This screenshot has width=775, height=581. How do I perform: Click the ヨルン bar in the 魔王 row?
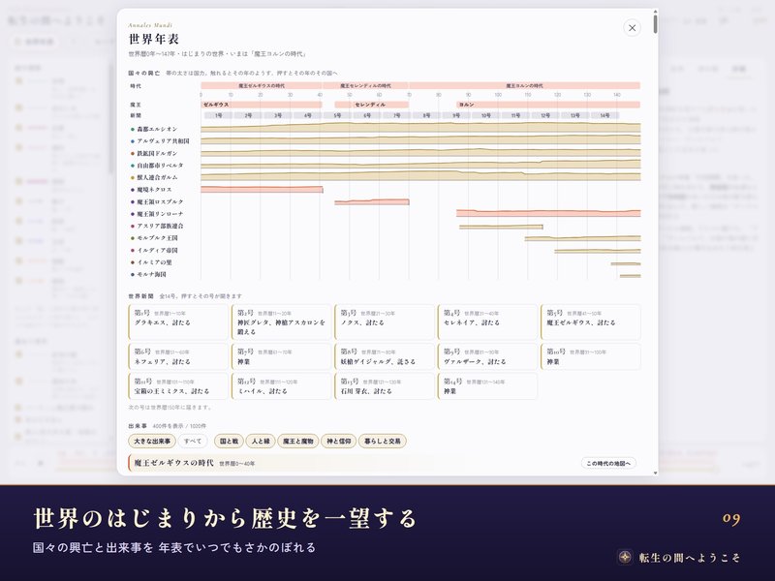[x=548, y=105]
